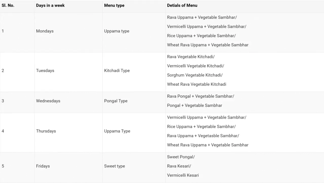Select the 'Fridays' cell

point(43,166)
